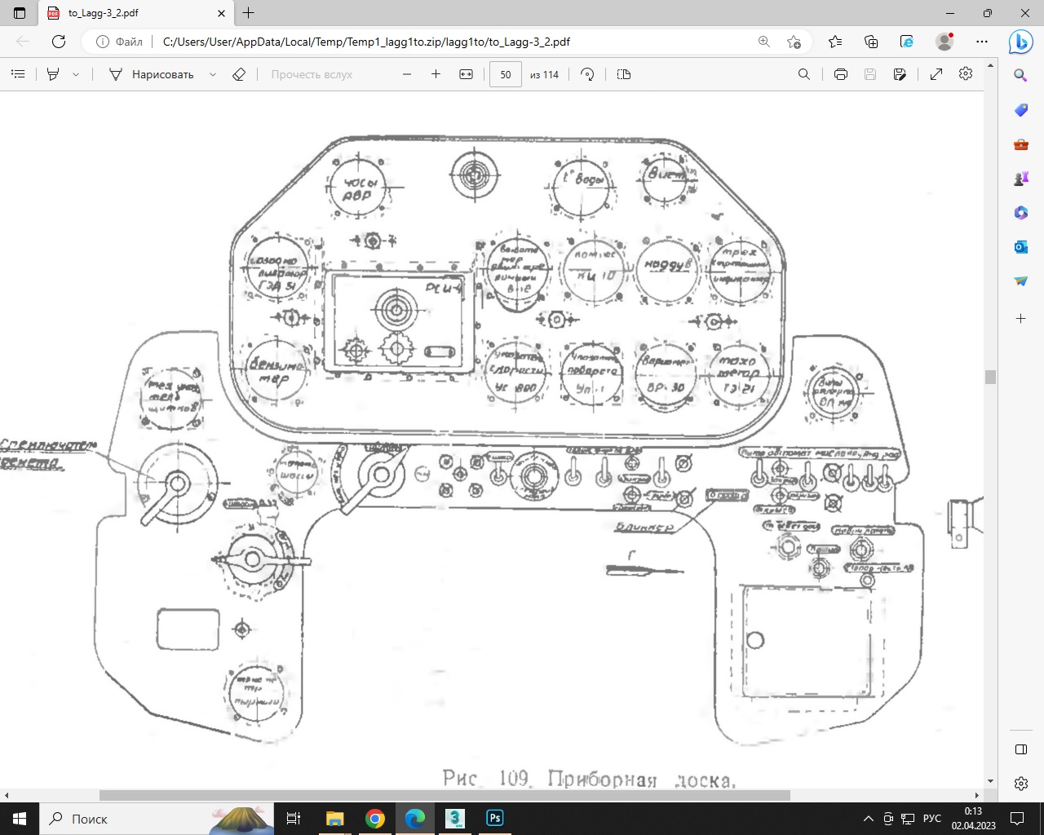The height and width of the screenshot is (835, 1044).
Task: Open the page view layout options
Action: click(x=624, y=74)
